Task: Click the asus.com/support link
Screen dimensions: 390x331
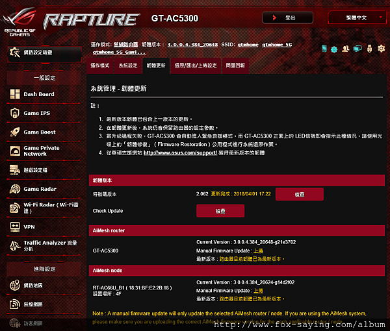Action: [x=180, y=153]
